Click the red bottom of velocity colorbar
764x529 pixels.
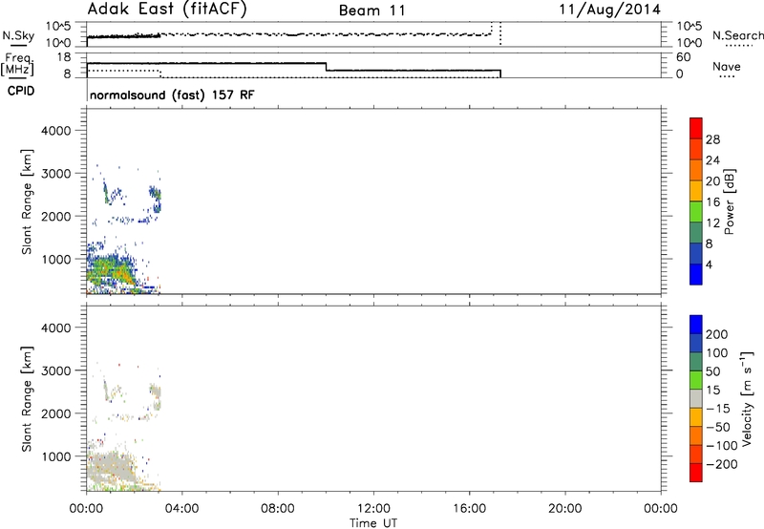tap(696, 473)
